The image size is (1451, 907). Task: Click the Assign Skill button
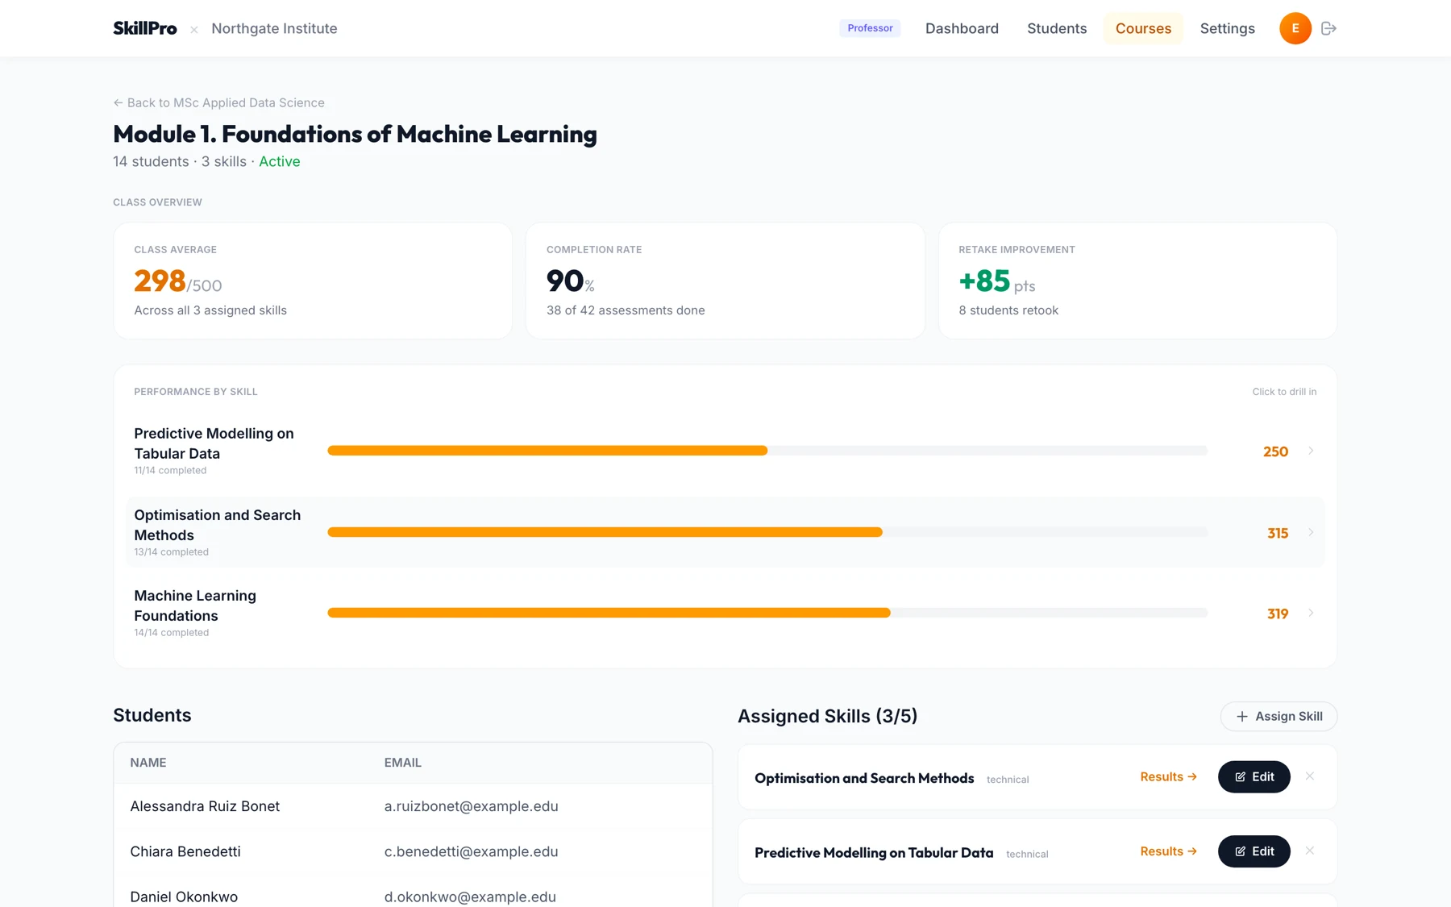(x=1278, y=716)
